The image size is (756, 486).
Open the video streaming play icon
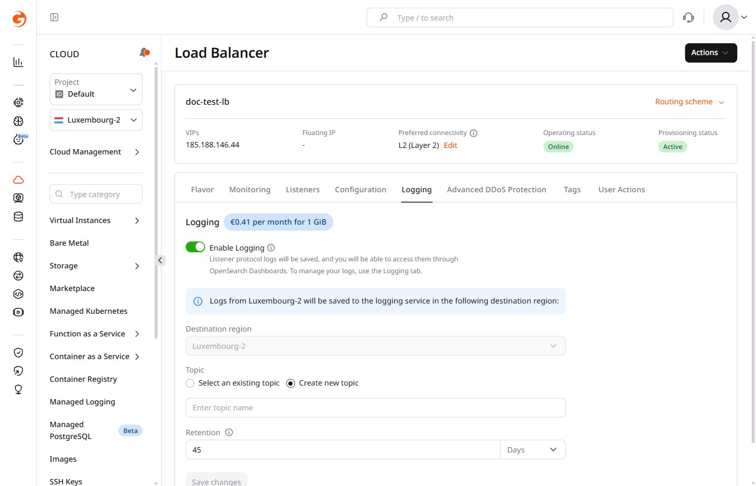18,312
